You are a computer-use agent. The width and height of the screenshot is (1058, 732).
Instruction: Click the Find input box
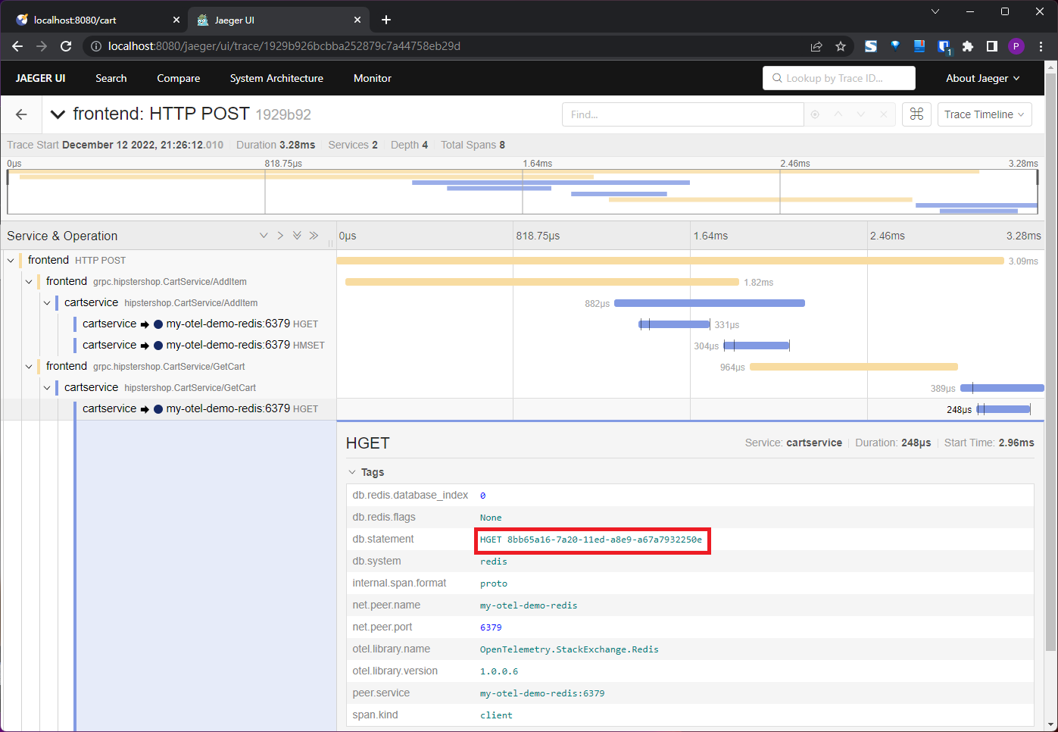tap(682, 114)
